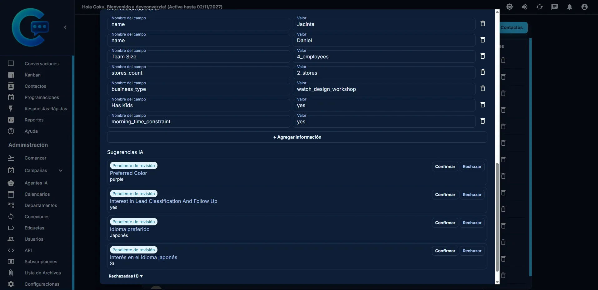This screenshot has width=598, height=290.
Task: Edit the field name Has Kids
Action: point(198,105)
